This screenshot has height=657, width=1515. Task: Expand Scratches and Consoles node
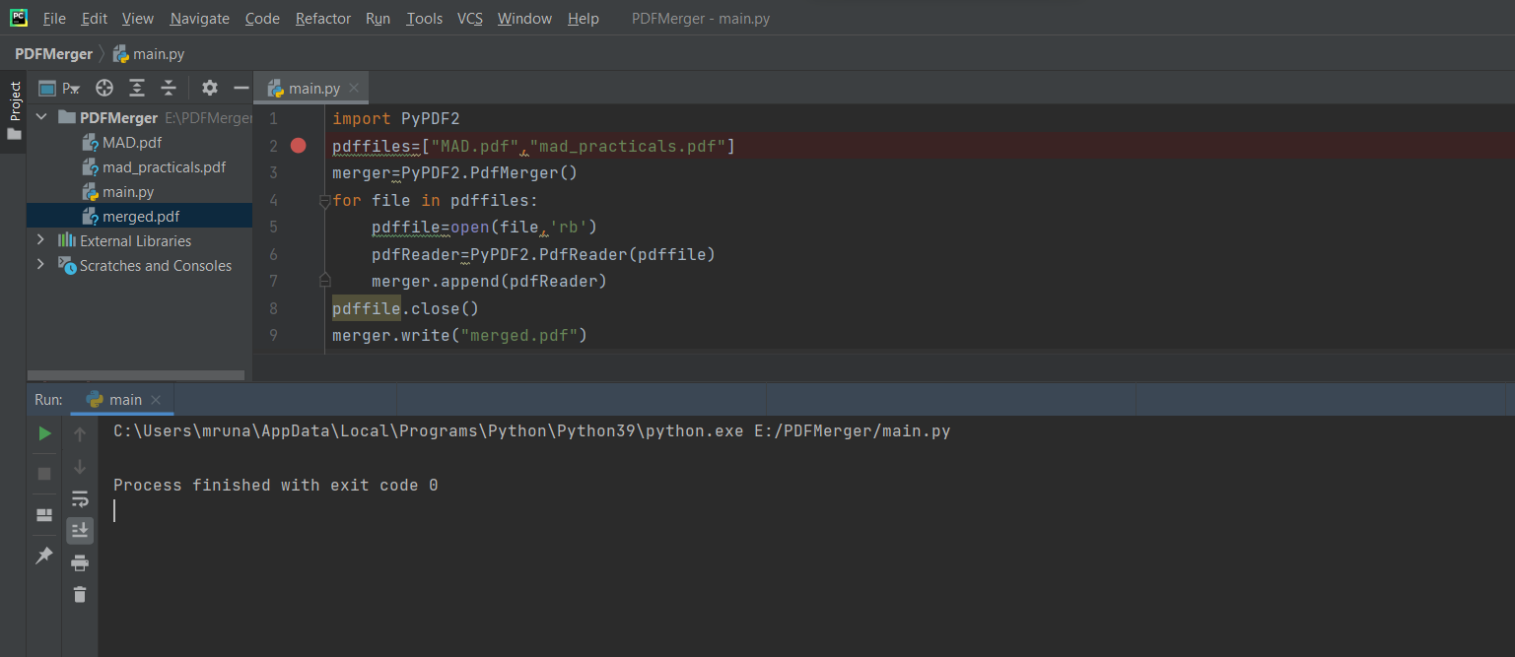click(x=40, y=265)
